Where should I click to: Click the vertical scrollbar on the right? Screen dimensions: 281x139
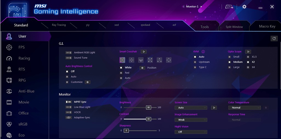point(280,66)
